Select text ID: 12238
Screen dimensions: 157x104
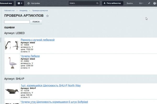(x=25, y=90)
